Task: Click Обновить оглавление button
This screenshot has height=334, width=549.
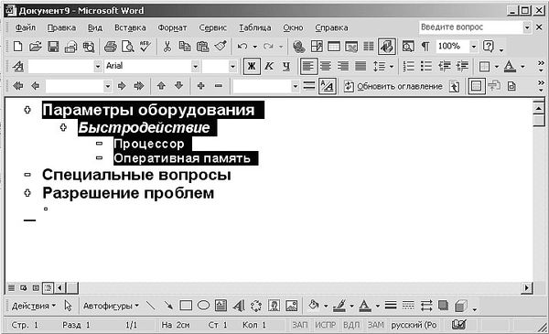Action: [393, 86]
